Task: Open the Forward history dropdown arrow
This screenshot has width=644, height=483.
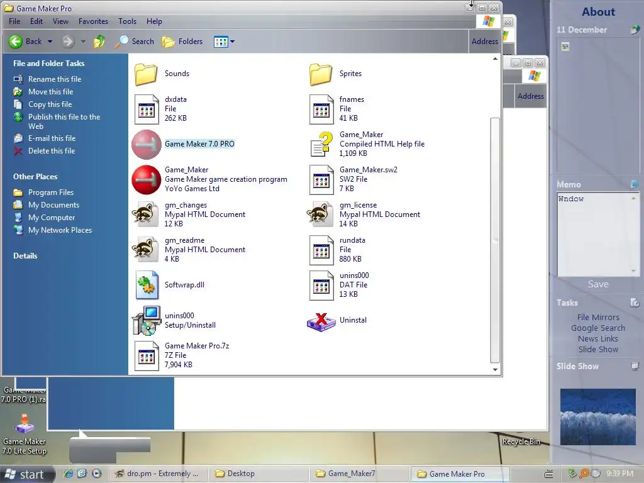Action: (83, 42)
